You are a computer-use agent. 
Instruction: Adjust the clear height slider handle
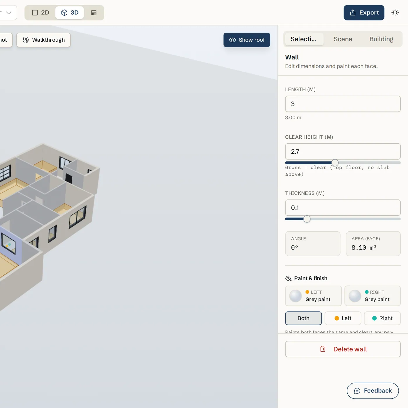click(x=335, y=163)
